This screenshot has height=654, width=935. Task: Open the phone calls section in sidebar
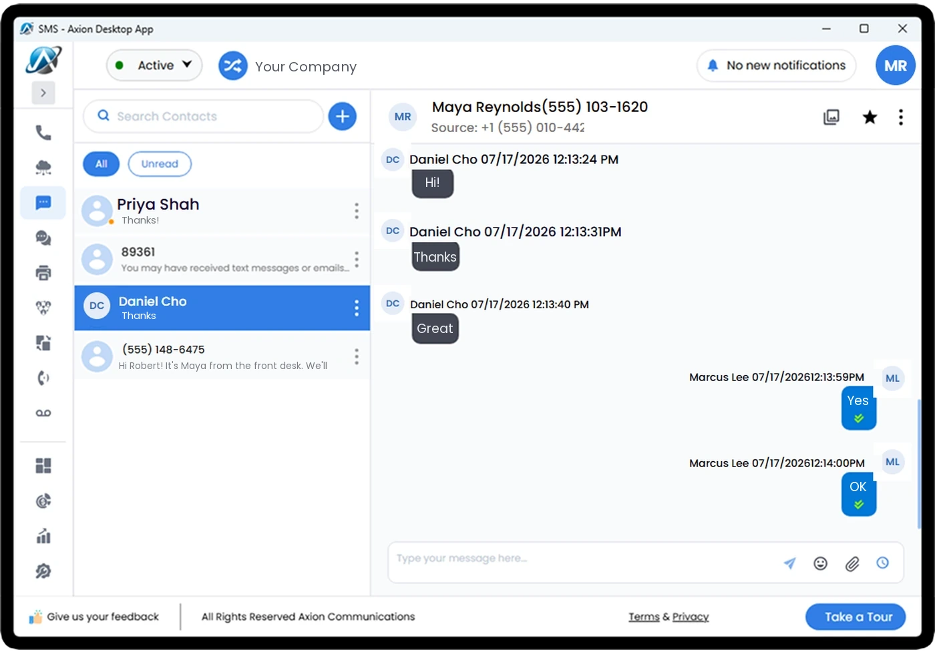[x=43, y=133]
